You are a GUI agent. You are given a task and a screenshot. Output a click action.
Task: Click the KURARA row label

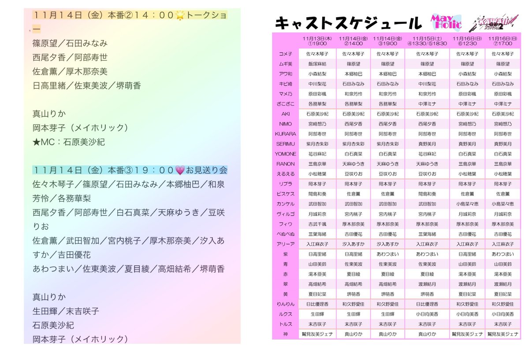coord(286,134)
